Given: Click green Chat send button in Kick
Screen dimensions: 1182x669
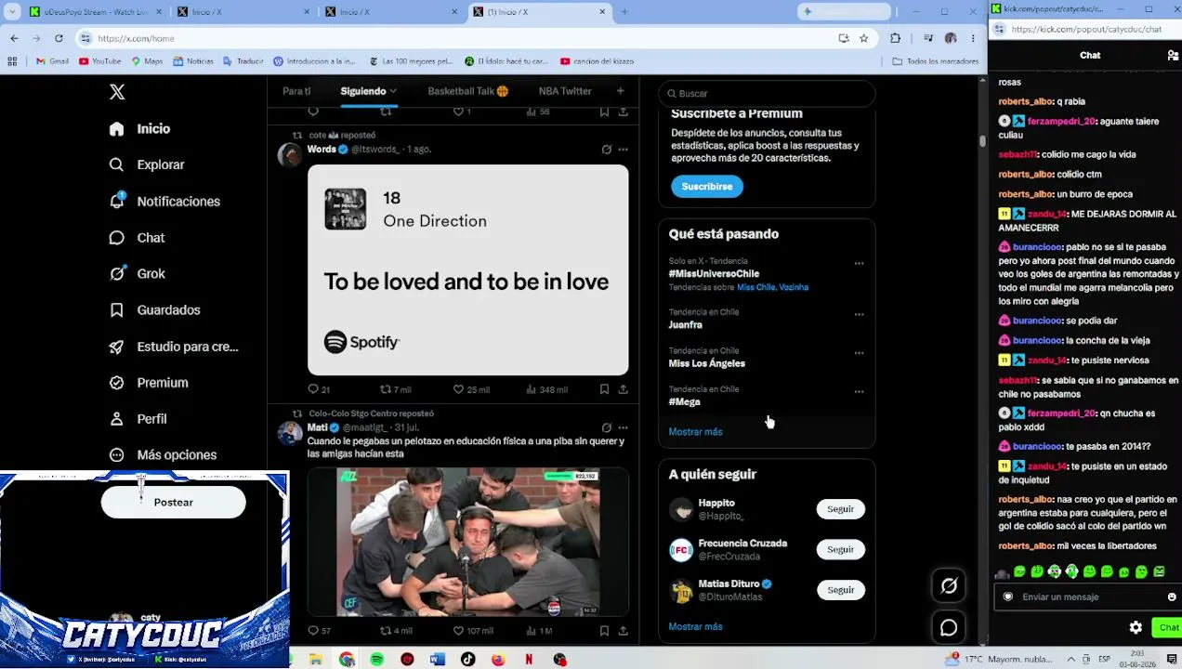Looking at the screenshot, I should click(1168, 627).
